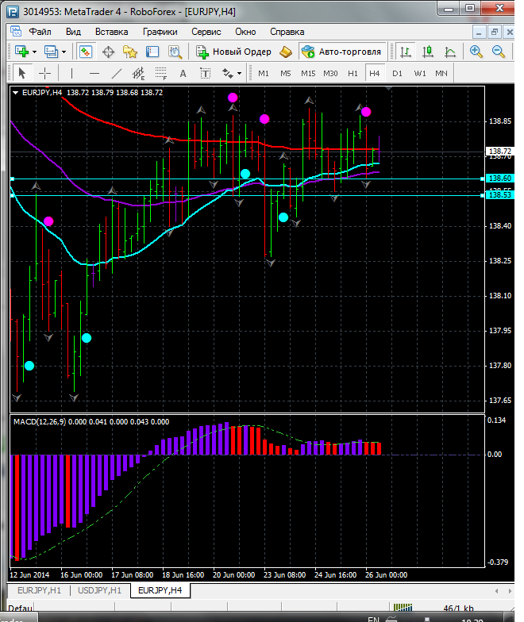Click the 138.60 cyan price label
524x622 pixels.
coord(500,179)
